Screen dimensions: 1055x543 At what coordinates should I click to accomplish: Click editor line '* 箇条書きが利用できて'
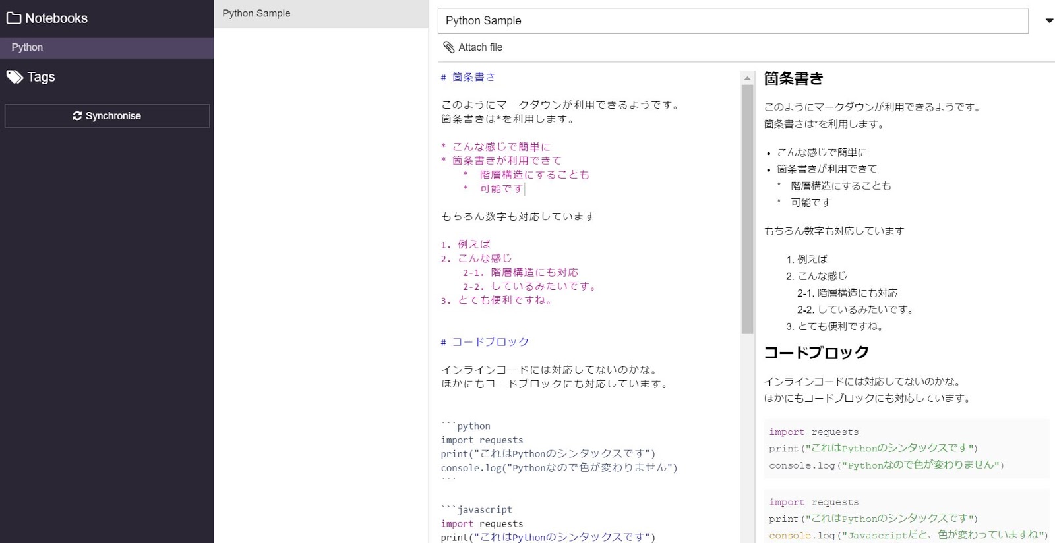[x=501, y=161]
